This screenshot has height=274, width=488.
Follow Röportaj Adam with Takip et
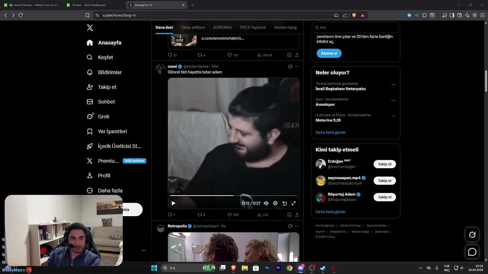click(385, 197)
